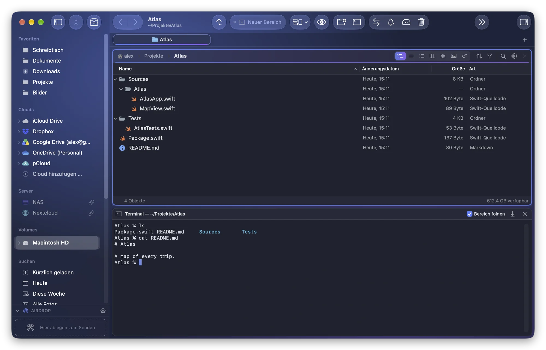Toggle Bereich folgen checkbox
The image size is (546, 350).
[470, 214]
